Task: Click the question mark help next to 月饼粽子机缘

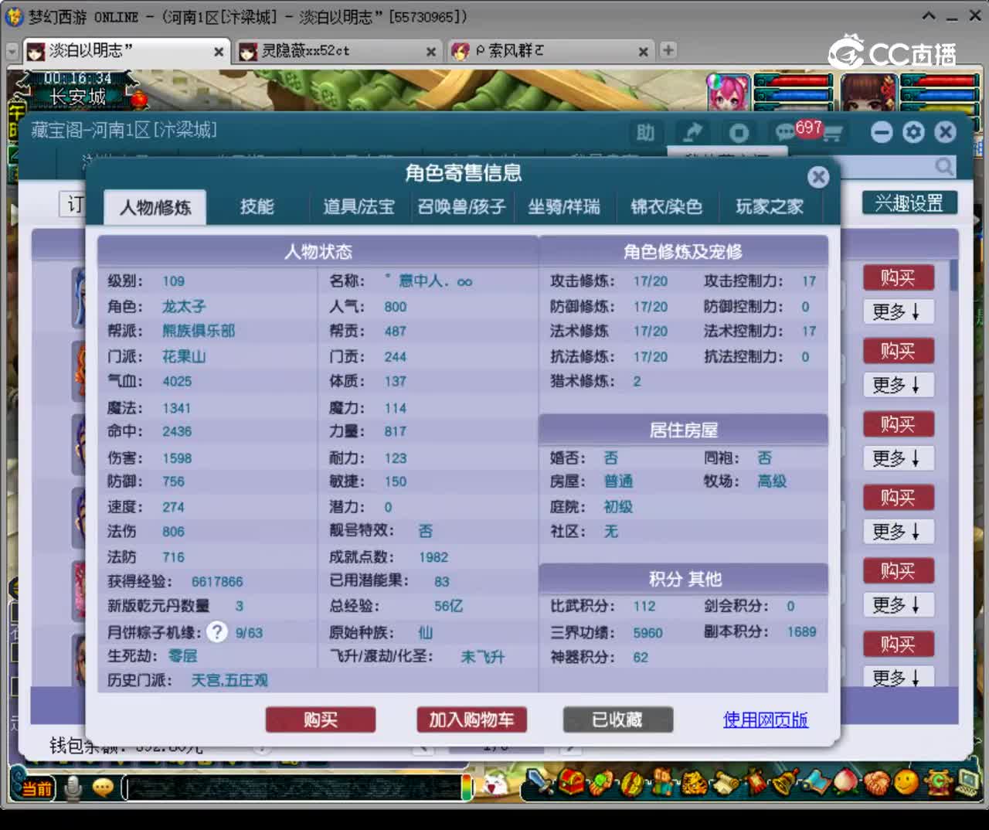Action: pos(218,632)
